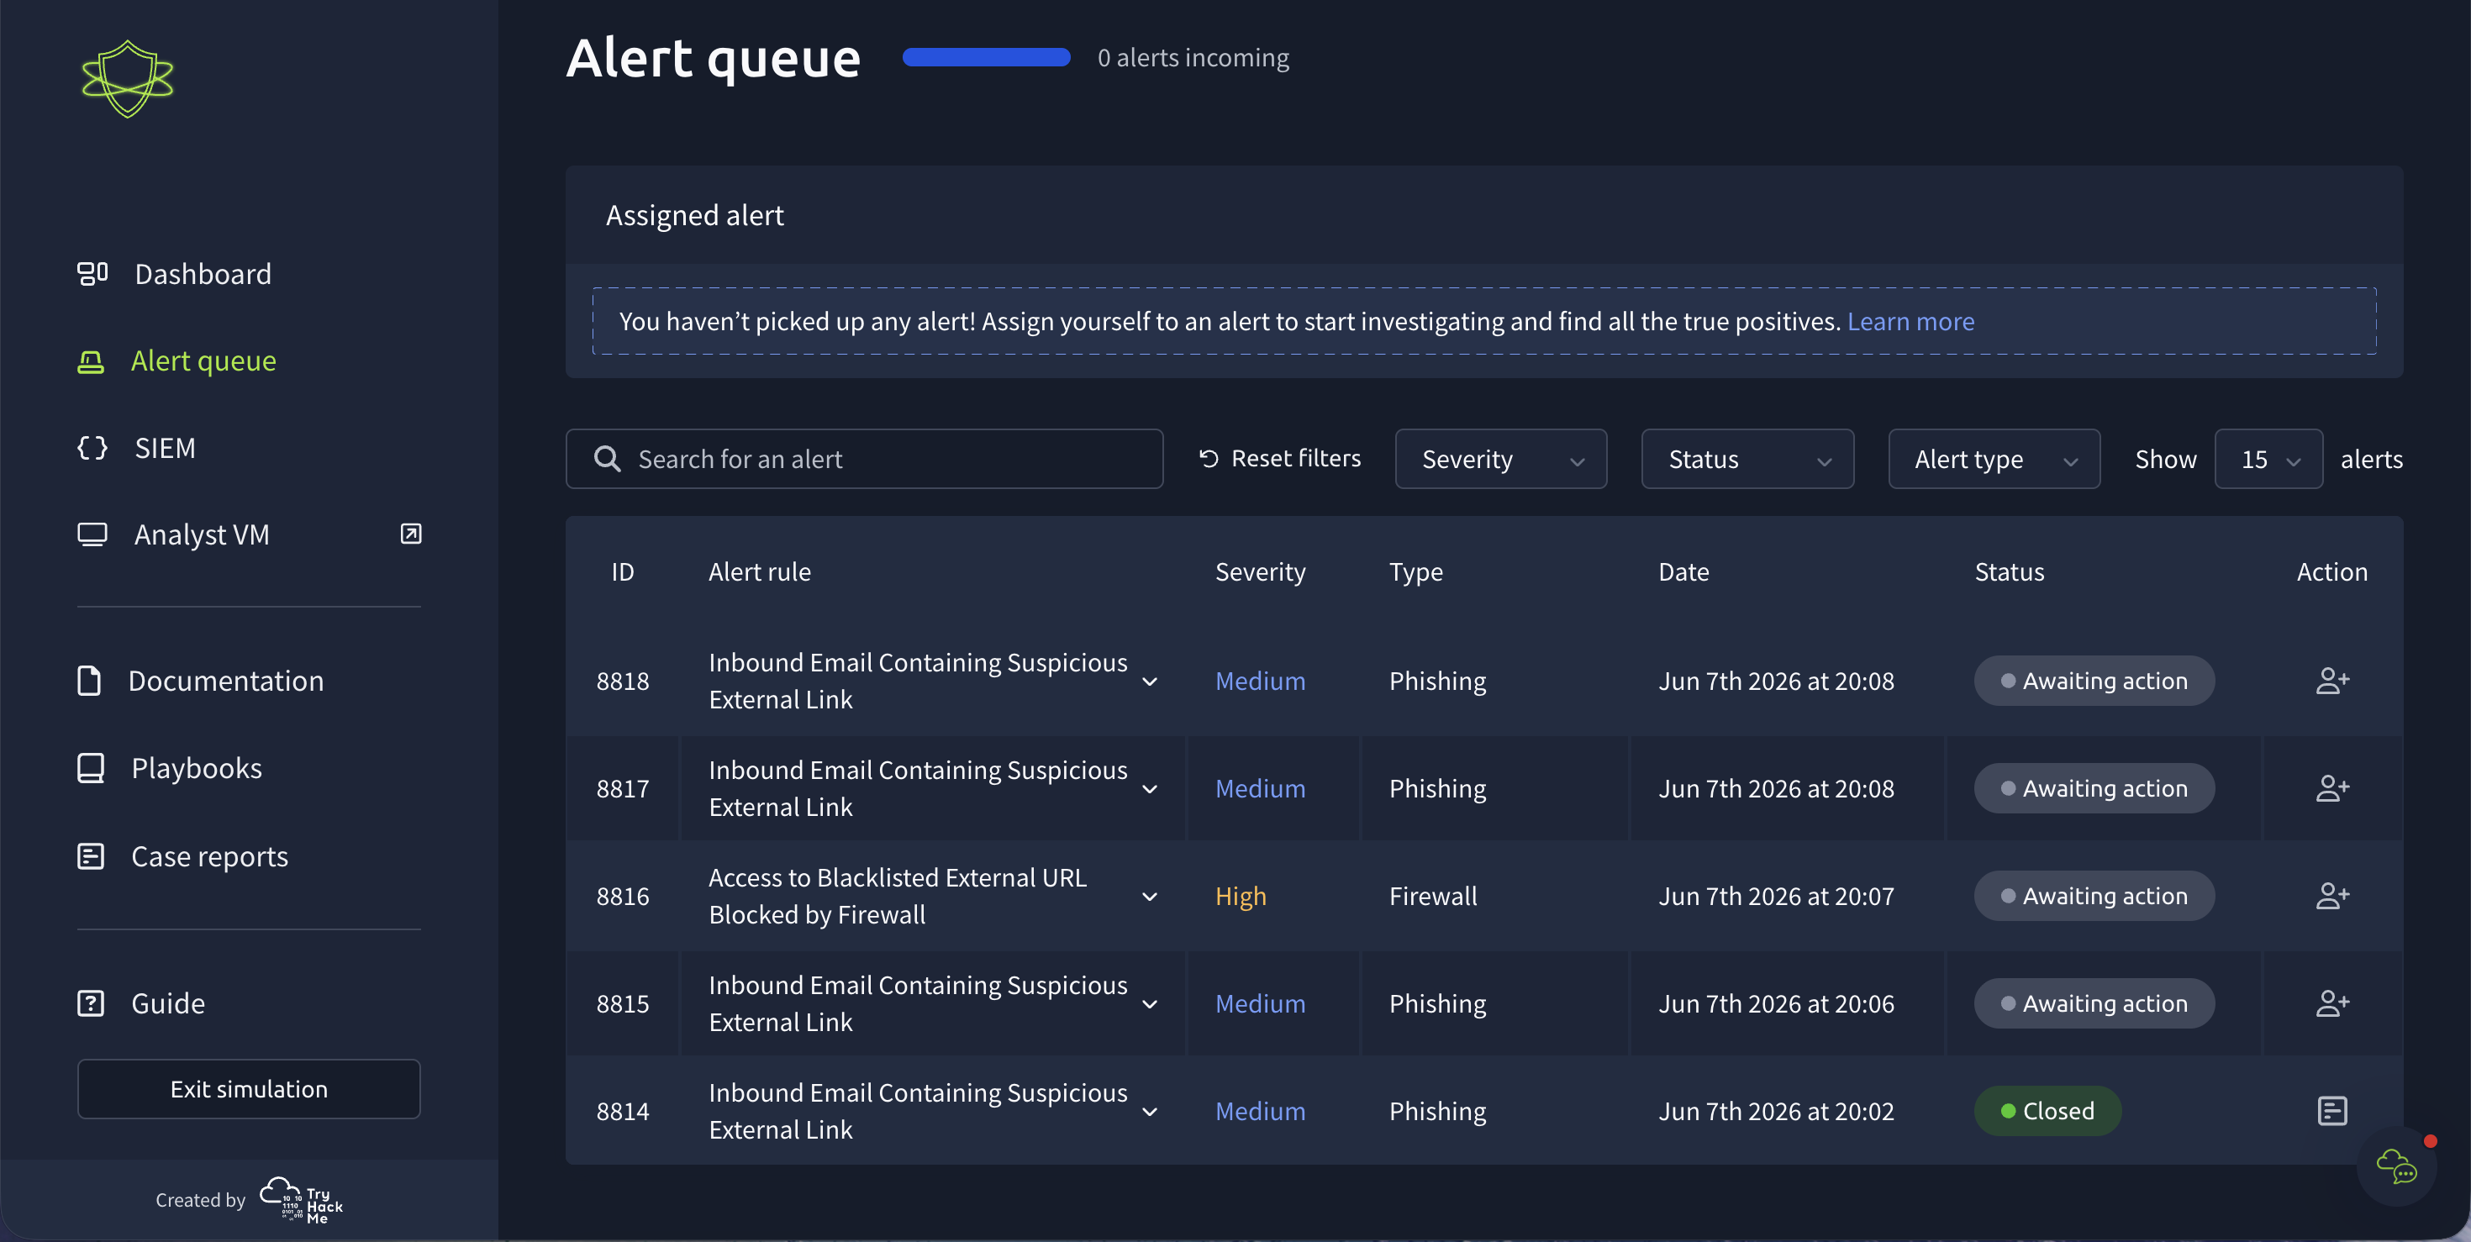The height and width of the screenshot is (1242, 2471).
Task: Click Awaiting action badge for 8815
Action: click(x=2094, y=1003)
